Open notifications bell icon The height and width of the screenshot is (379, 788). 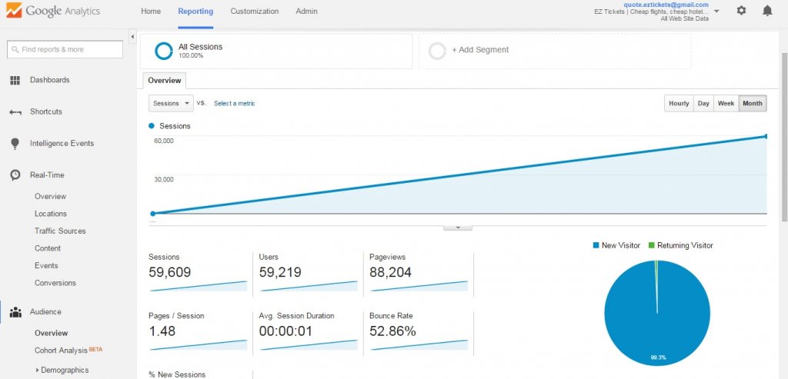coord(766,11)
